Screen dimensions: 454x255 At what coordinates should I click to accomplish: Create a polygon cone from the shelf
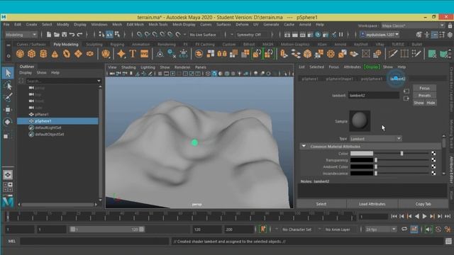(55, 54)
